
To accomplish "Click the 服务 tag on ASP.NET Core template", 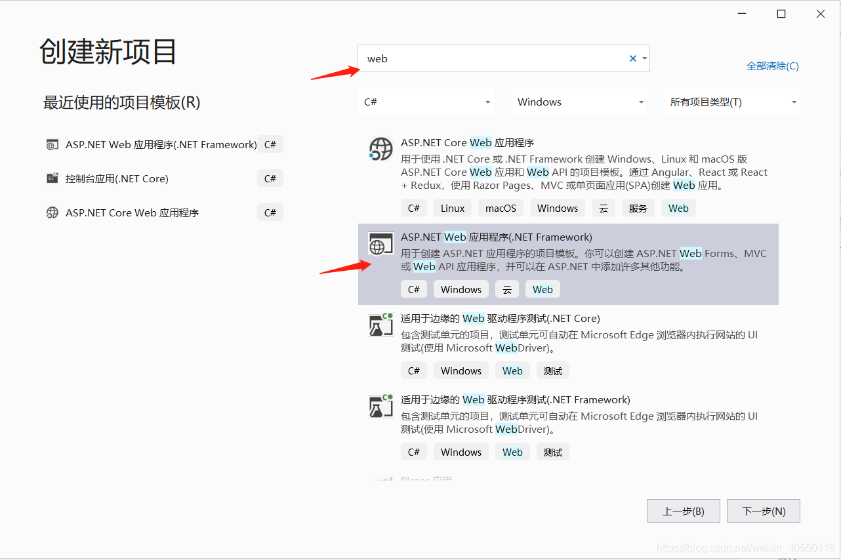I will [x=638, y=208].
